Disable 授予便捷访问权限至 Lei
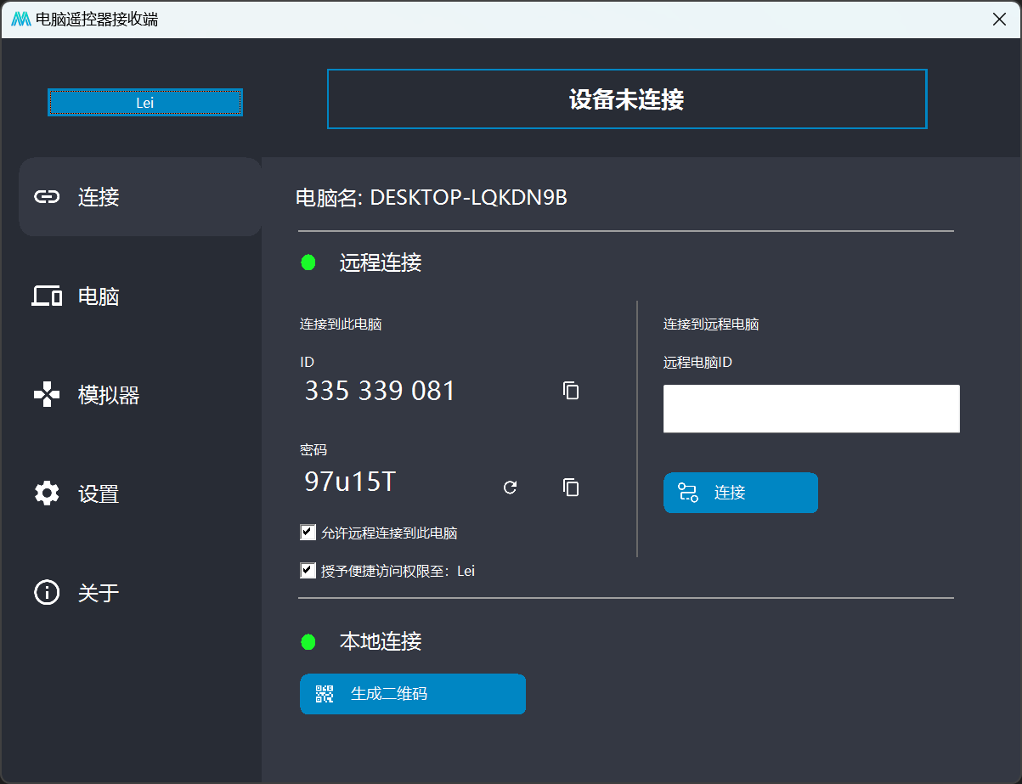This screenshot has width=1022, height=784. coord(308,570)
